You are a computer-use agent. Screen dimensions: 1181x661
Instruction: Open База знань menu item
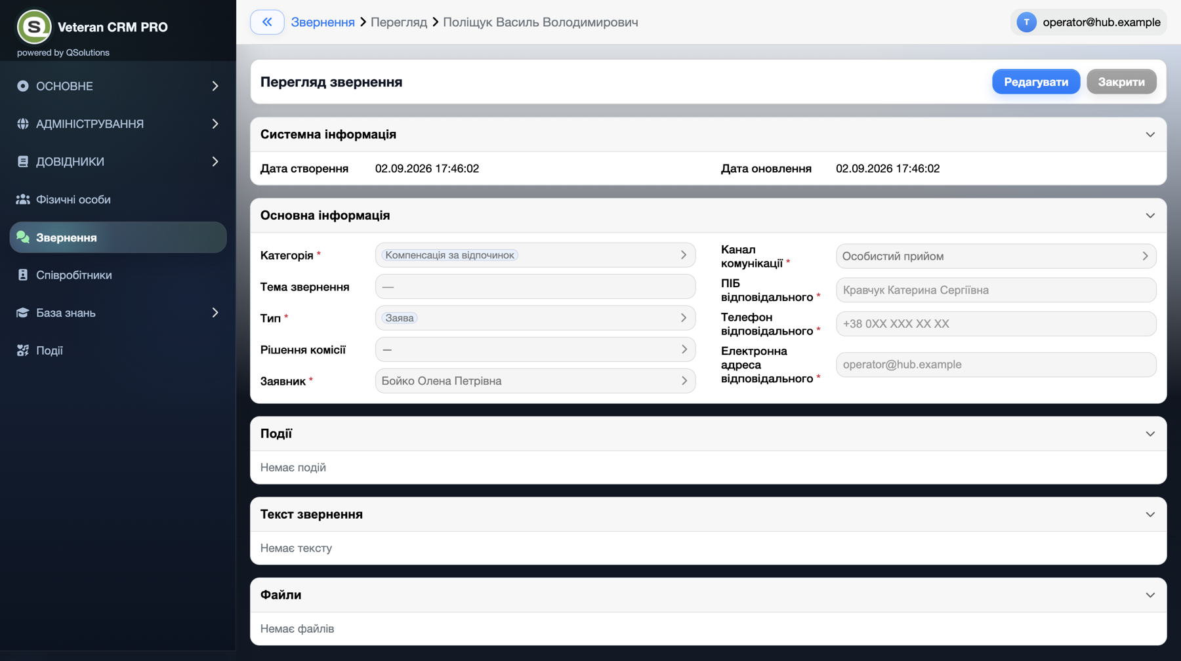pos(118,313)
